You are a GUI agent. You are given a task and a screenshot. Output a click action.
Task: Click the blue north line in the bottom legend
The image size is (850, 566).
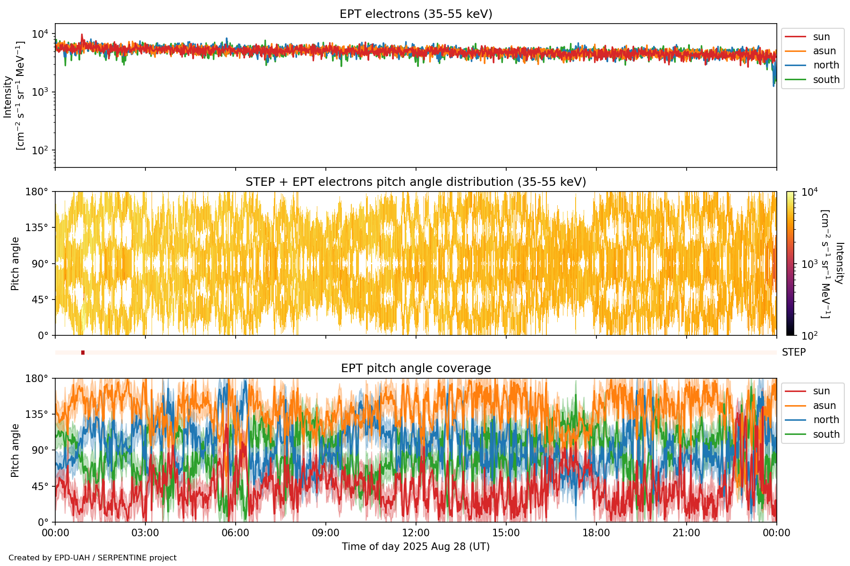click(795, 420)
